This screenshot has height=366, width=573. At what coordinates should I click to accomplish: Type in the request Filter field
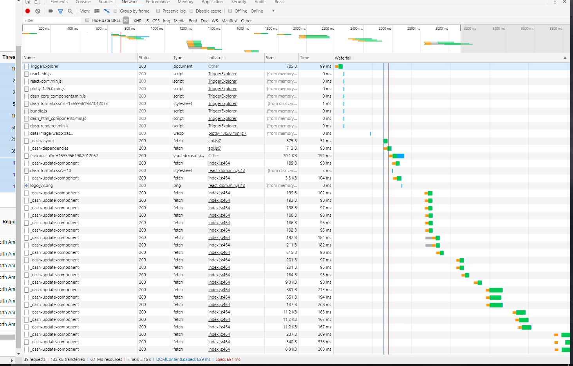[x=51, y=20]
